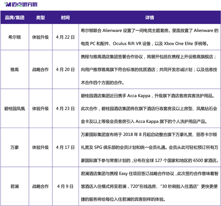Click the 携程 Easy住 details paragraph

pyautogui.click(x=150, y=186)
